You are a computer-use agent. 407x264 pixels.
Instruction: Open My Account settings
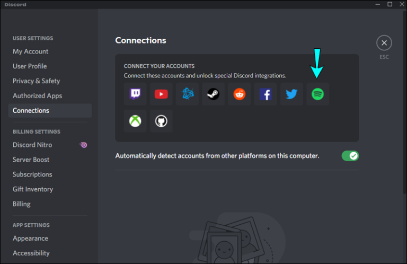tap(30, 51)
